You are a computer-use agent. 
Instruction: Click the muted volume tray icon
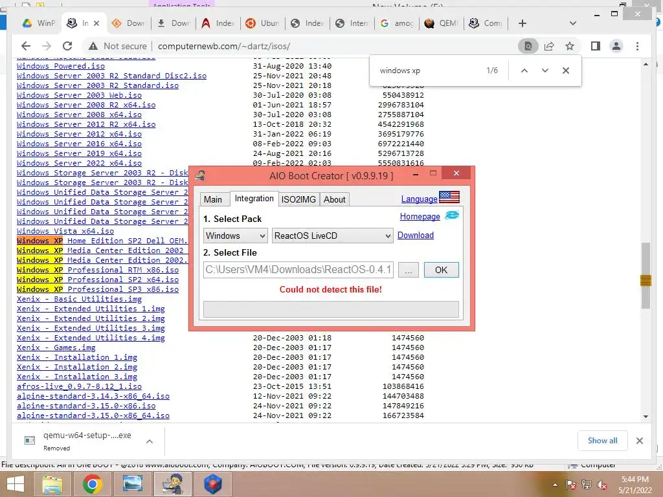click(602, 485)
